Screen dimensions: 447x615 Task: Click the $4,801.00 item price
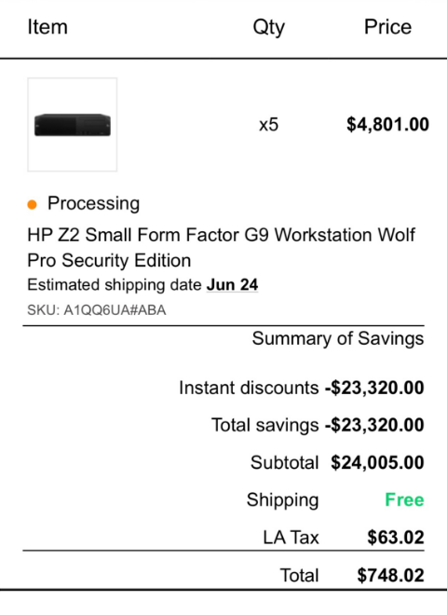pos(387,124)
